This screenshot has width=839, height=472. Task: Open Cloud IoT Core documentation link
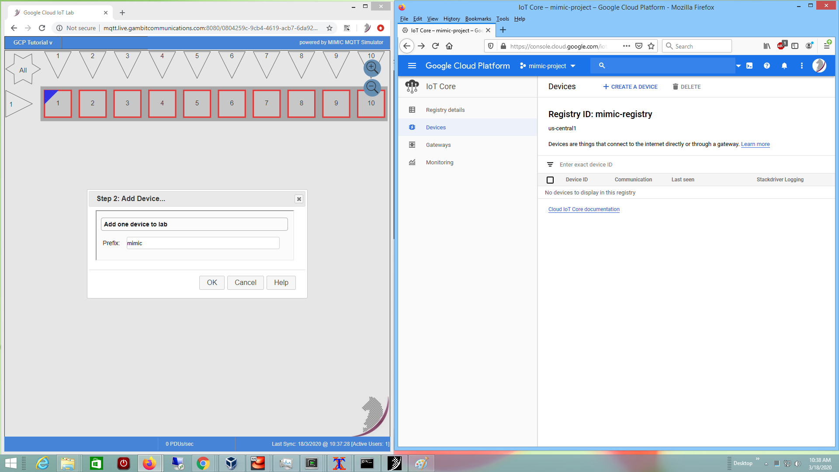(x=584, y=209)
